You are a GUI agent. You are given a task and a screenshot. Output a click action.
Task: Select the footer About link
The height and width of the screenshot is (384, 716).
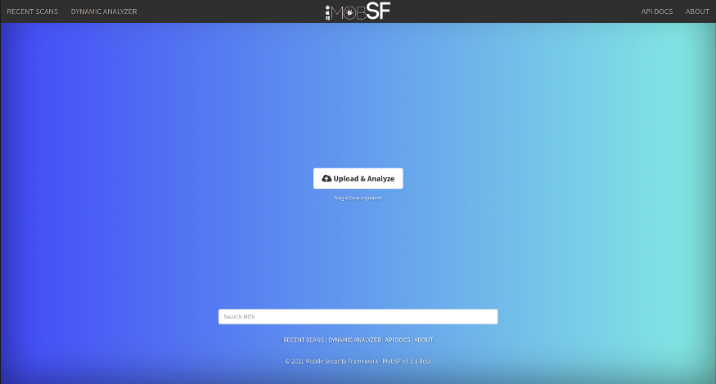424,340
